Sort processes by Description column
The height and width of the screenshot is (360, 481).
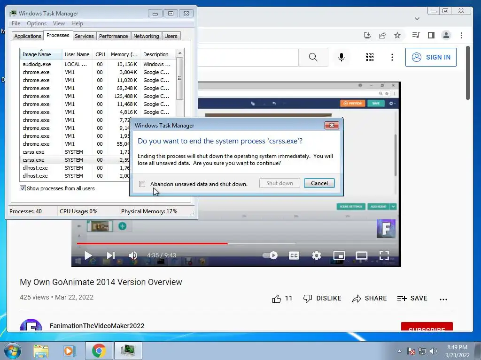[158, 54]
